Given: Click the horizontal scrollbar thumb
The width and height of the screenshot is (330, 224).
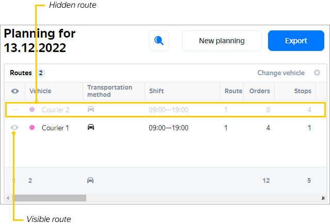Looking at the screenshot, I should click(x=50, y=198).
